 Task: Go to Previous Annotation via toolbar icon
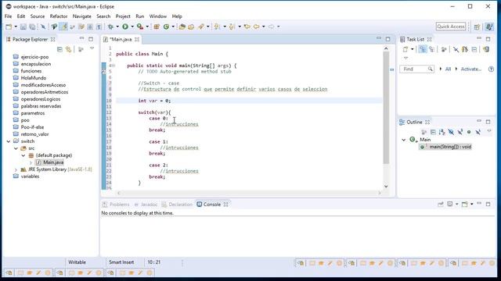pos(232,27)
